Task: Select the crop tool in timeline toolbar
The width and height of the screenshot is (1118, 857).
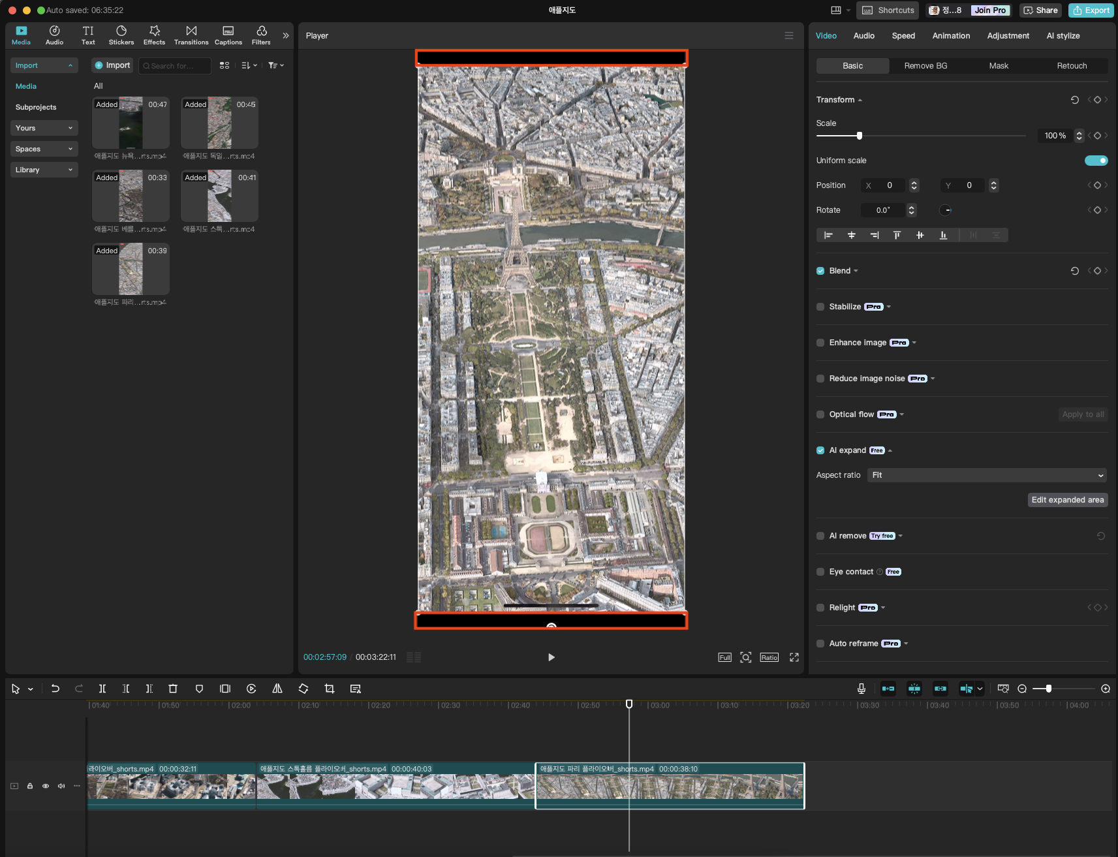Action: 330,689
